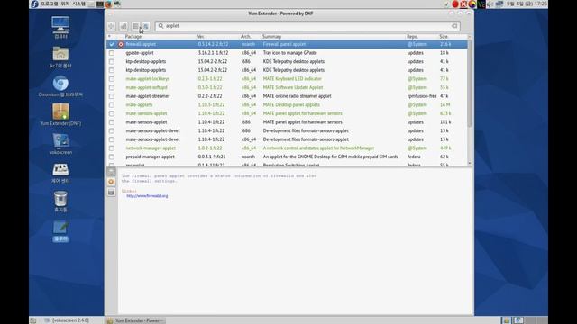Screen dimensions: 577x324
Task: Check the mate-applet-lockkeys checkbox
Action: (112, 79)
